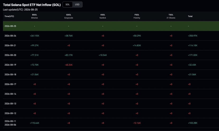Click BSOL value +261.92K
219x131 pixels.
(35, 36)
